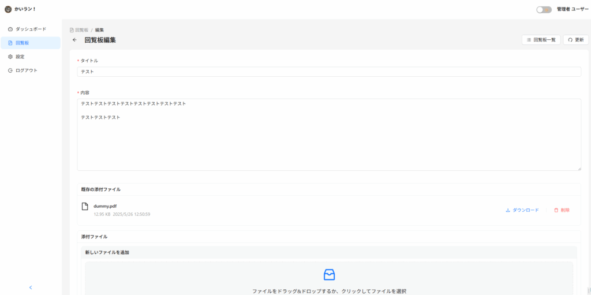Delete the dummy.pdf attachment with 削除
The image size is (591, 295).
pos(562,210)
